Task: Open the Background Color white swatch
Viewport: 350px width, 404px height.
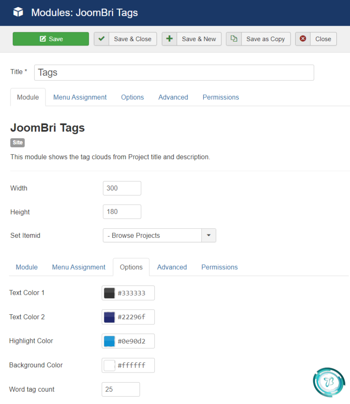Action: tap(109, 366)
